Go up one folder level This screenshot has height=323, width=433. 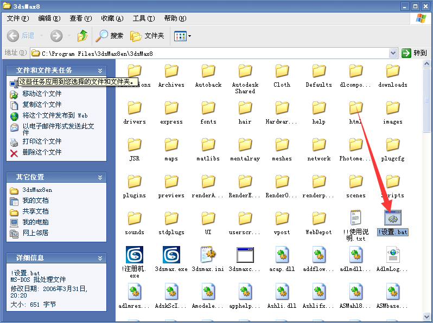click(82, 36)
